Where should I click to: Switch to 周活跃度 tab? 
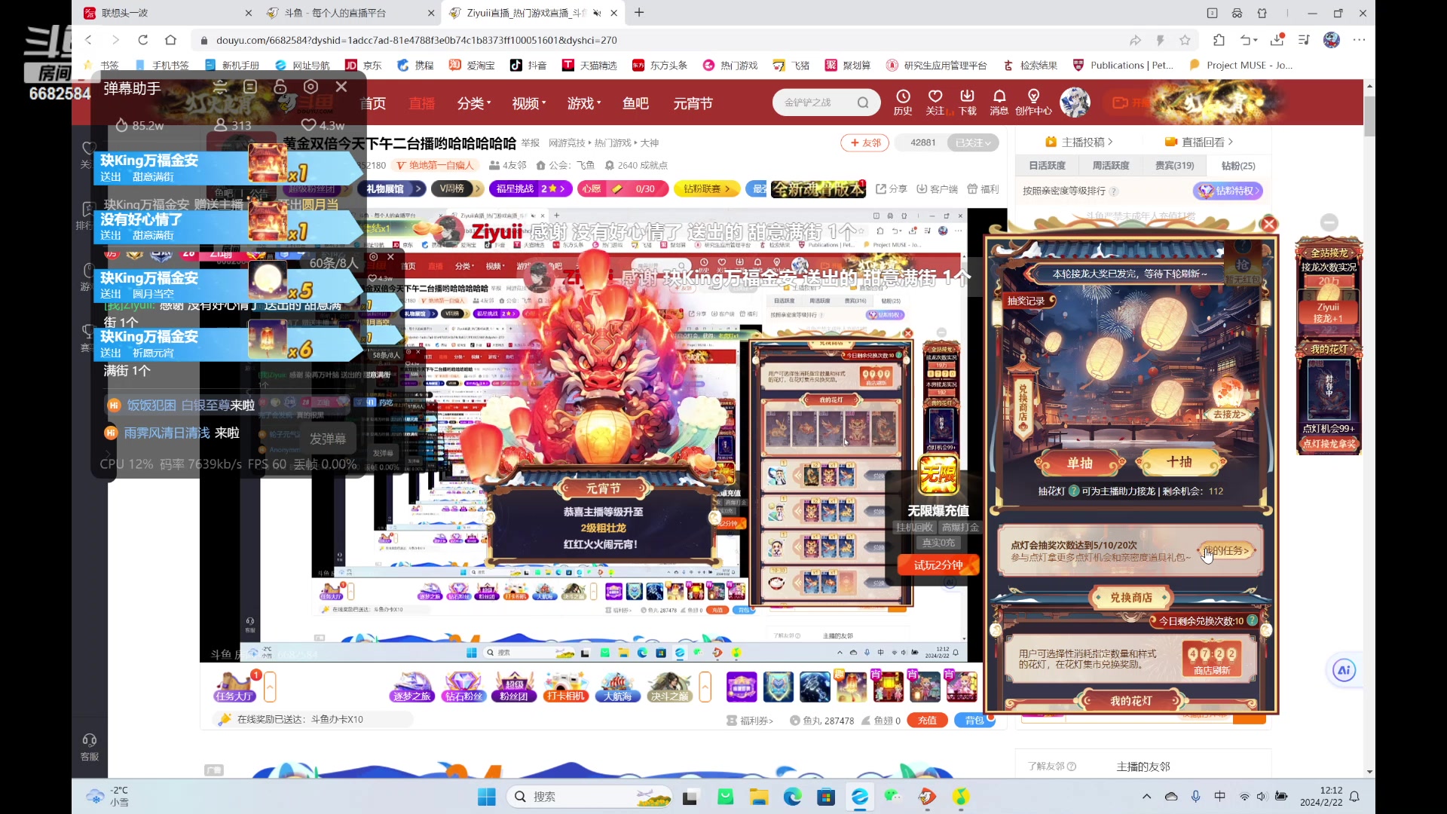(x=1111, y=165)
